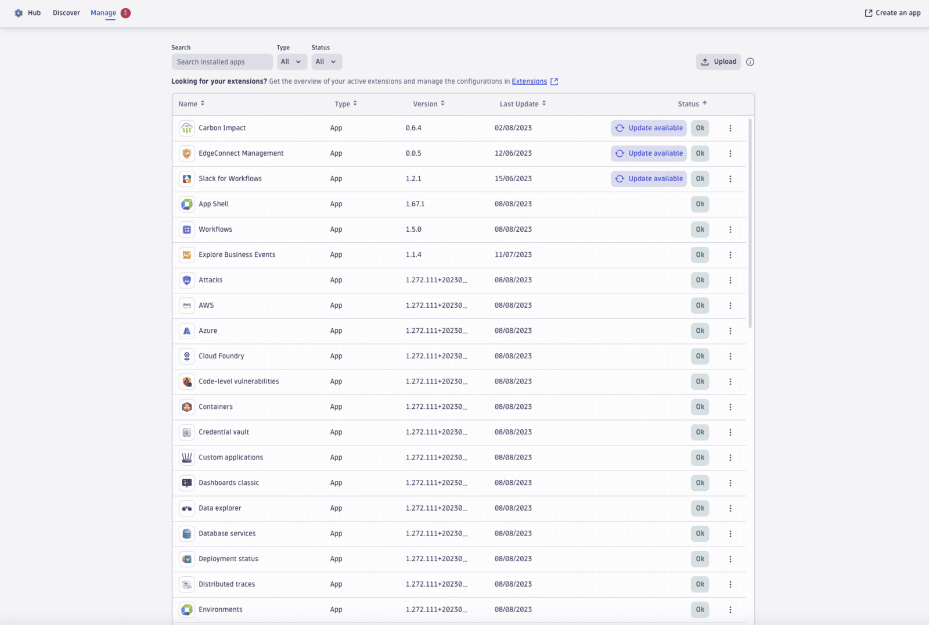Open the Extensions link
929x625 pixels.
[x=529, y=81]
